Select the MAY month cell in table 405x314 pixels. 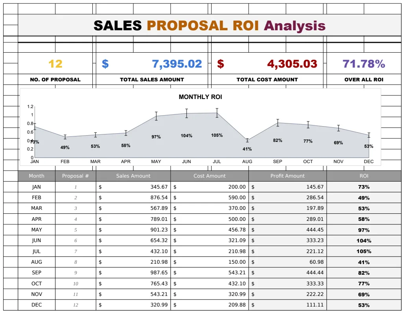(x=37, y=230)
